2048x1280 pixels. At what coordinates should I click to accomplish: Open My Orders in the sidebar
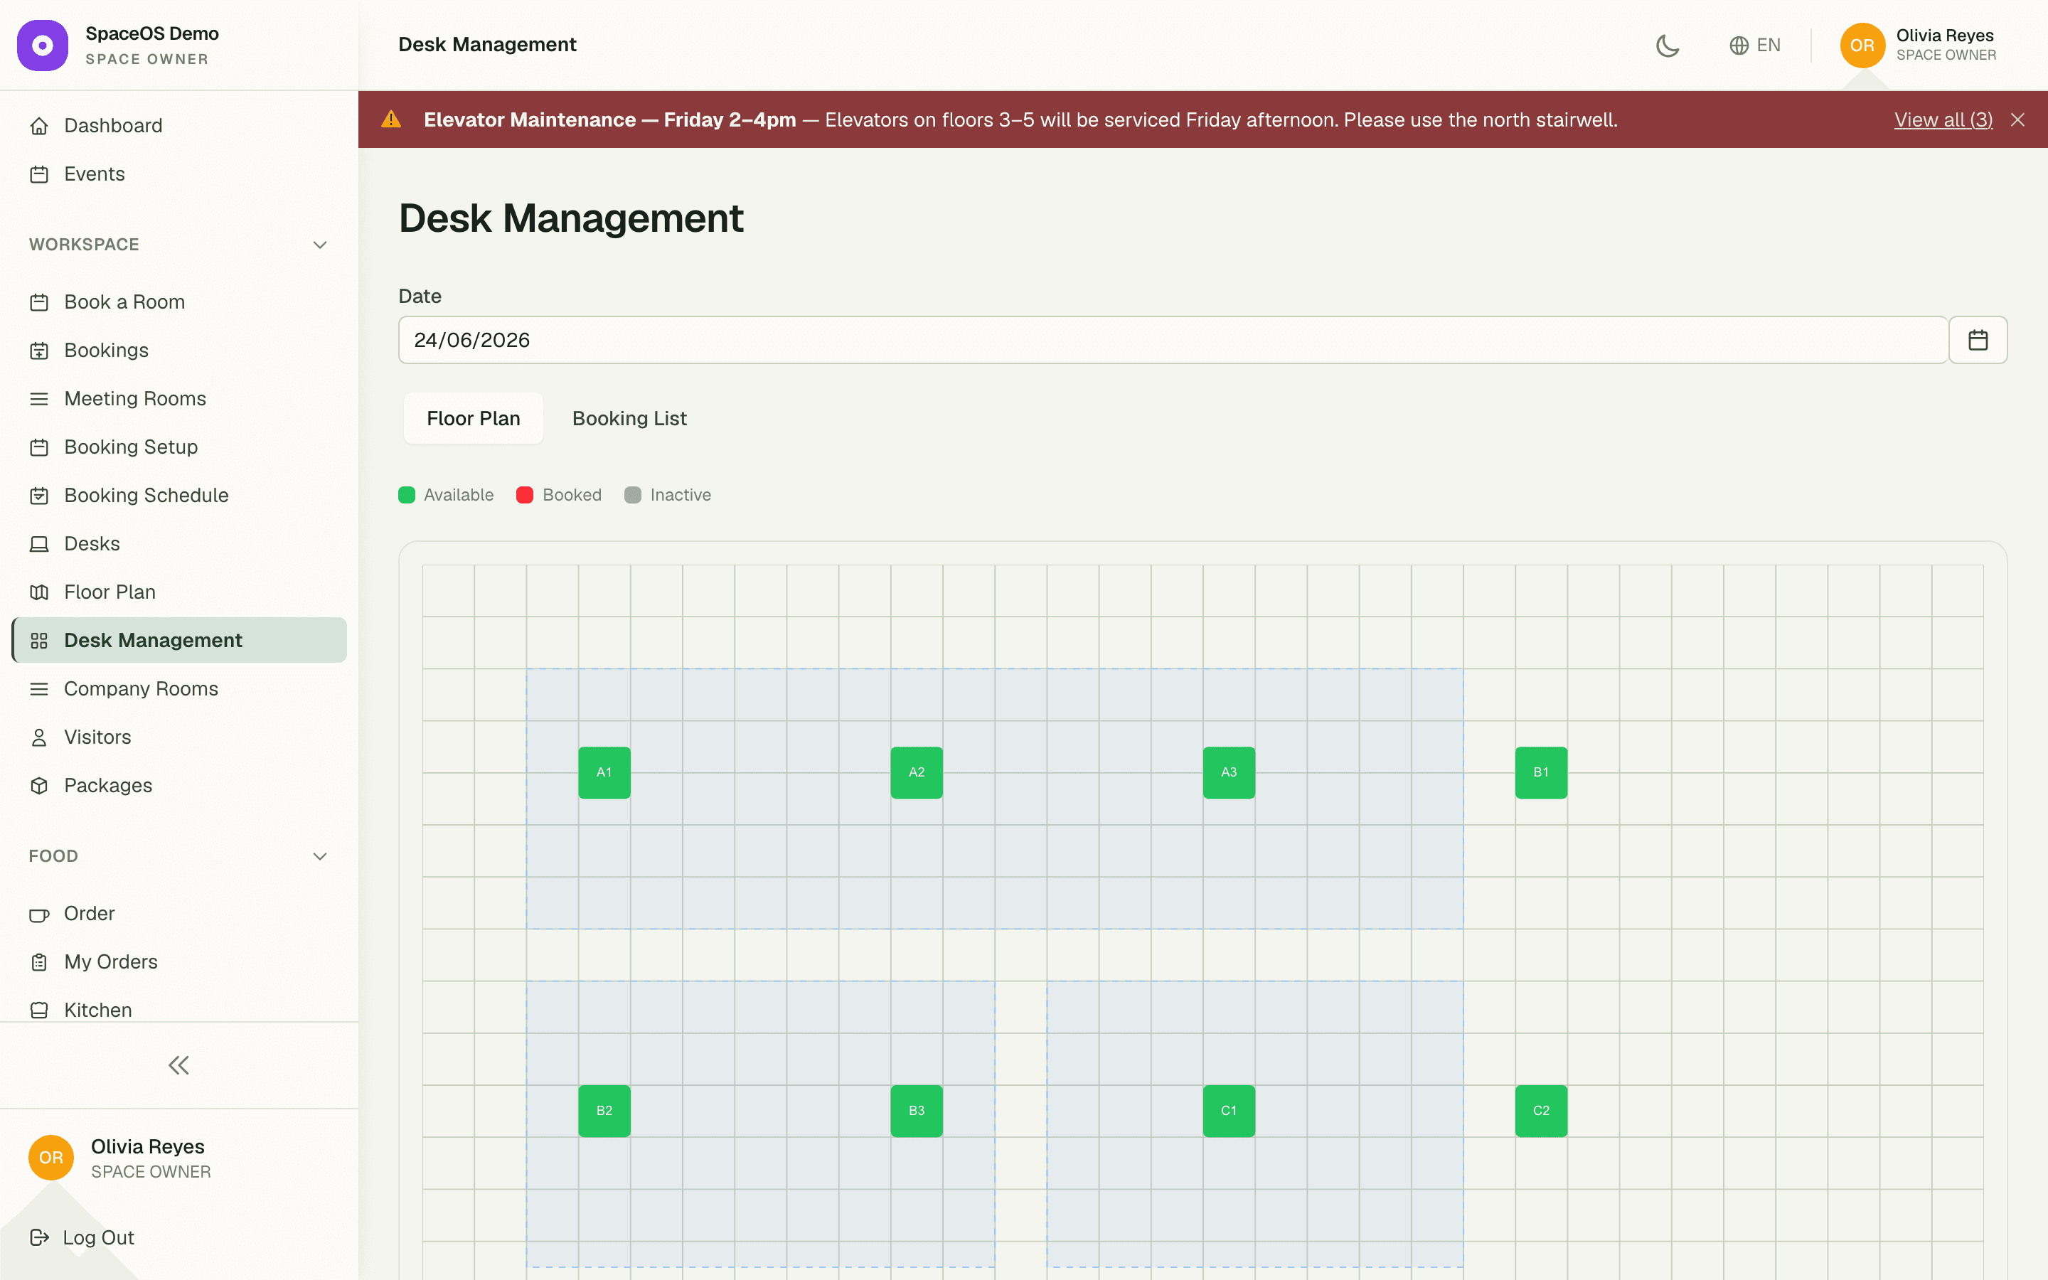pyautogui.click(x=178, y=963)
